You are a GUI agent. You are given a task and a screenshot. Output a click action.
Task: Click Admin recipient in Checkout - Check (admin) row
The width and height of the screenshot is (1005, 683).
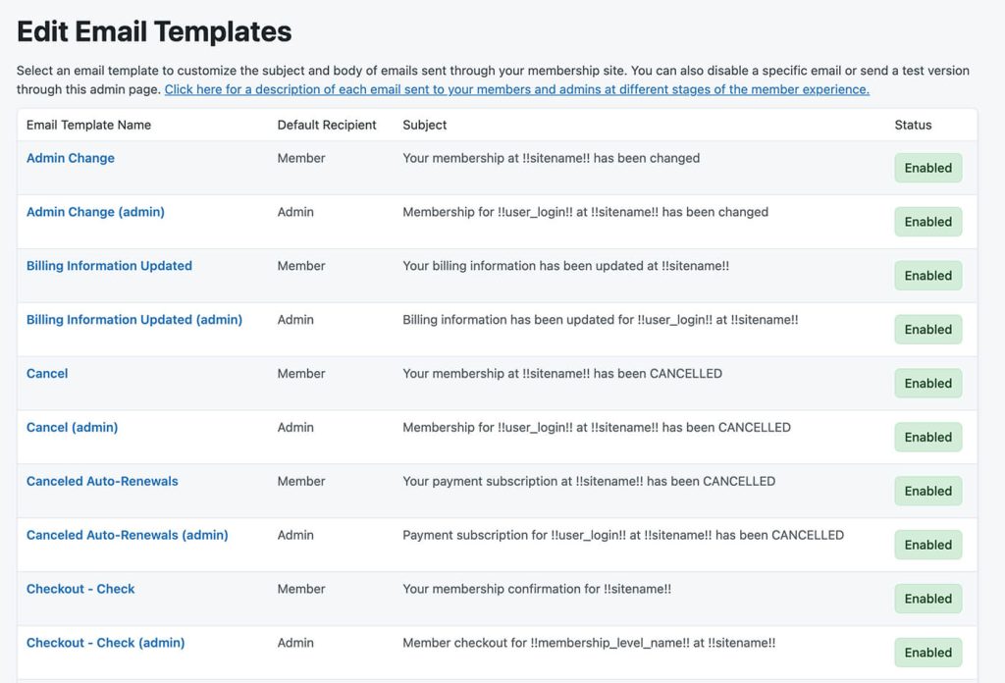295,643
